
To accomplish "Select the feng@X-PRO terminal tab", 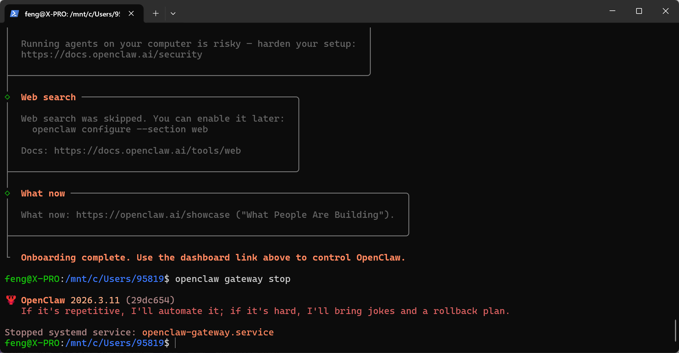I will point(72,14).
